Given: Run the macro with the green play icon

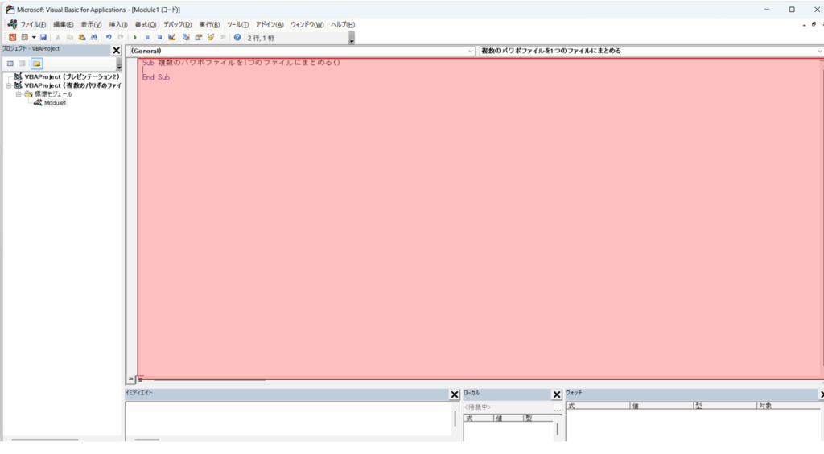Looking at the screenshot, I should [135, 38].
